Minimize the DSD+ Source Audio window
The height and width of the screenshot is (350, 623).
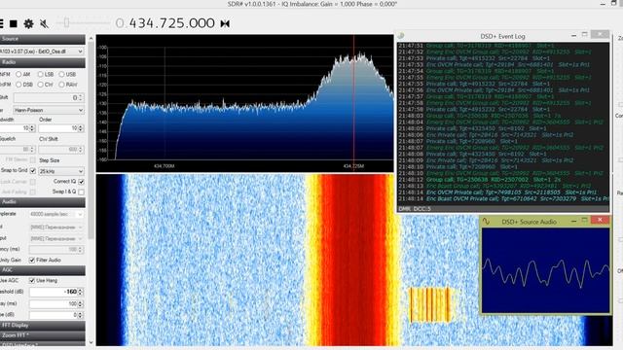coord(573,221)
